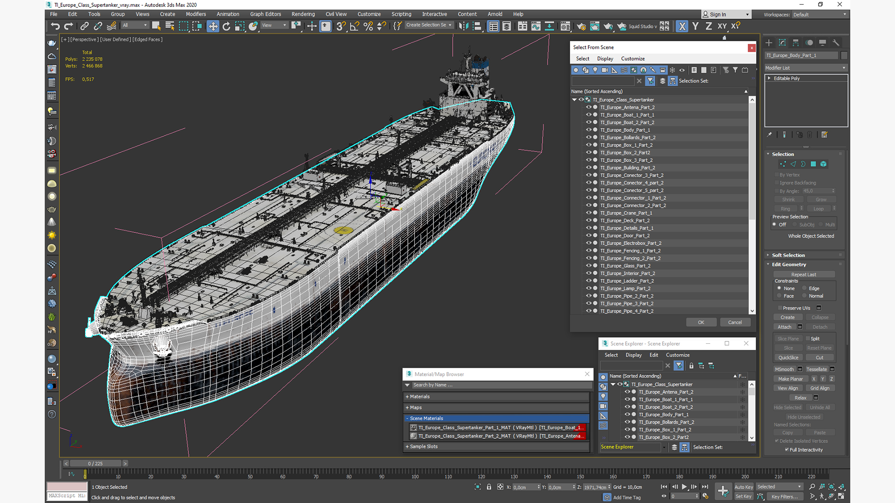Toggle the Angle Snap button
The image size is (895, 503).
(355, 26)
